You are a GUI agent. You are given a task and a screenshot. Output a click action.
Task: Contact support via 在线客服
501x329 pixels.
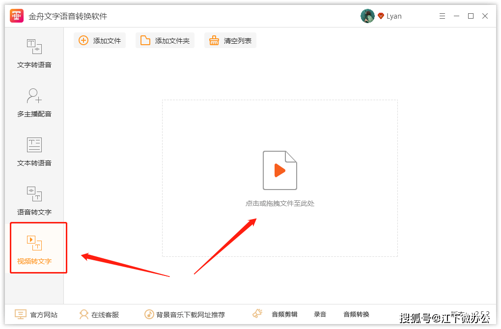coord(99,314)
